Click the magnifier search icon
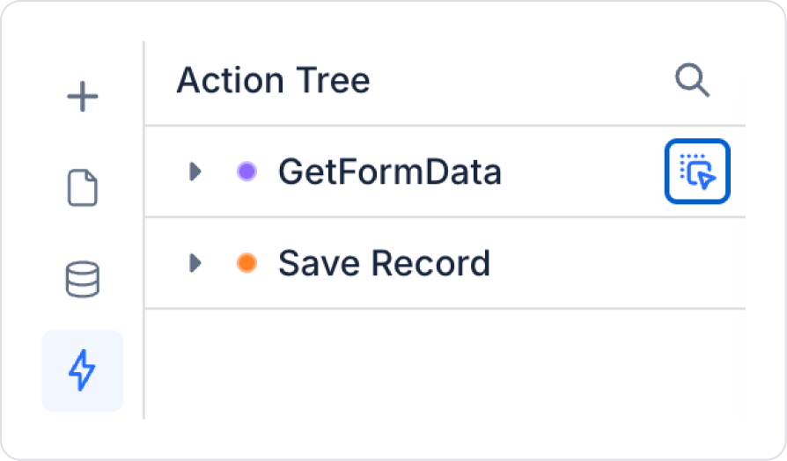 pyautogui.click(x=692, y=81)
